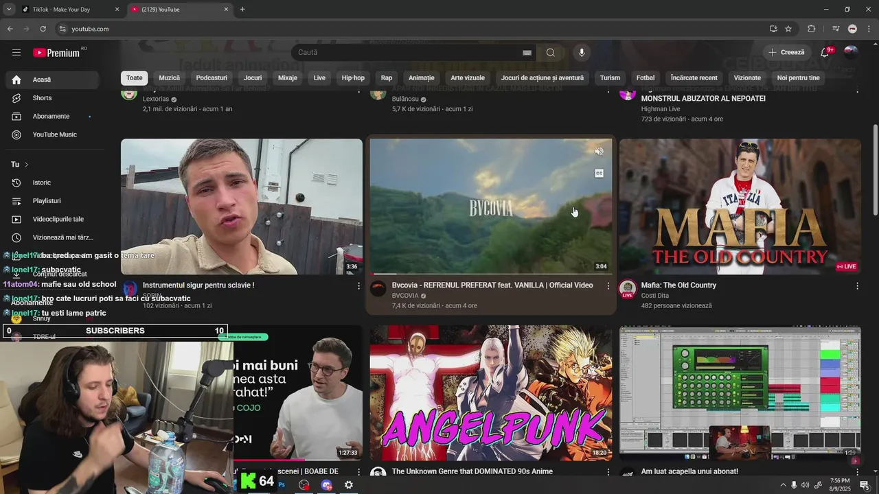Click the YouTube Premium logo

tap(56, 53)
